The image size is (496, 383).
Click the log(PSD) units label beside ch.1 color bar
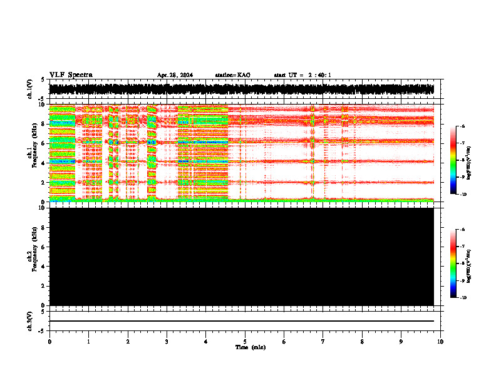[469, 163]
